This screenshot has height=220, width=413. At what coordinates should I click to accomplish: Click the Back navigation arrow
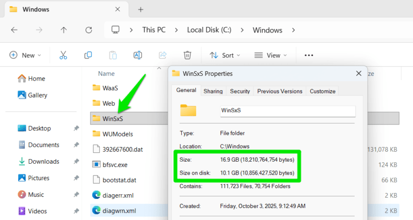pyautogui.click(x=14, y=30)
